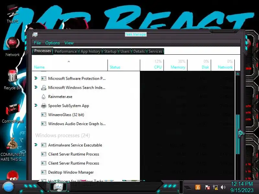The image size is (259, 194).
Task: Click the scrollbar up arrow
Action: (x=238, y=74)
